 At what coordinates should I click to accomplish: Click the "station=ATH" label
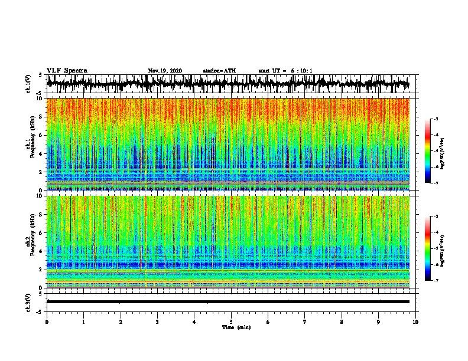pyautogui.click(x=219, y=71)
